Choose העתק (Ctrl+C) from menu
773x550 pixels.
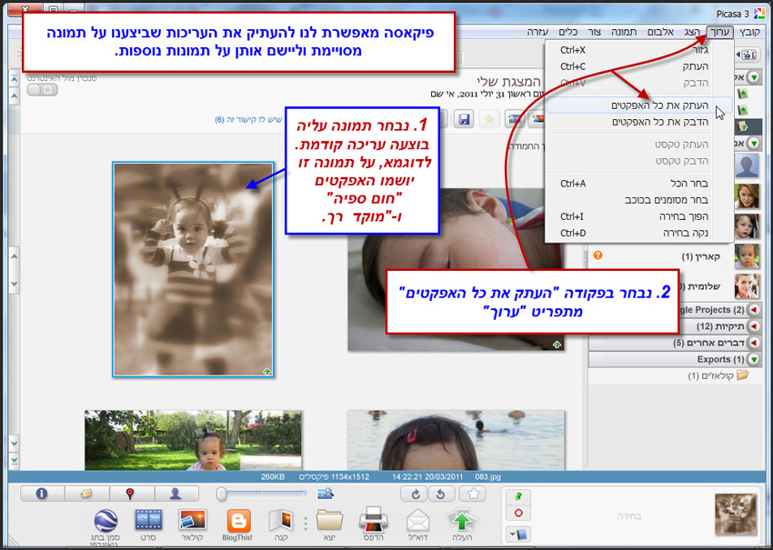639,66
